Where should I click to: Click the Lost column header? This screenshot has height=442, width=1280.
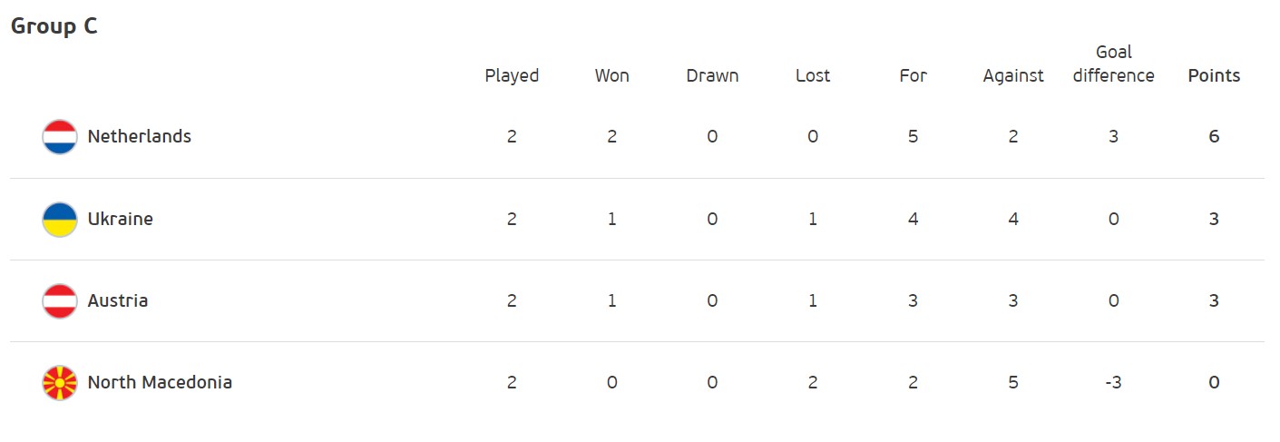(x=813, y=76)
